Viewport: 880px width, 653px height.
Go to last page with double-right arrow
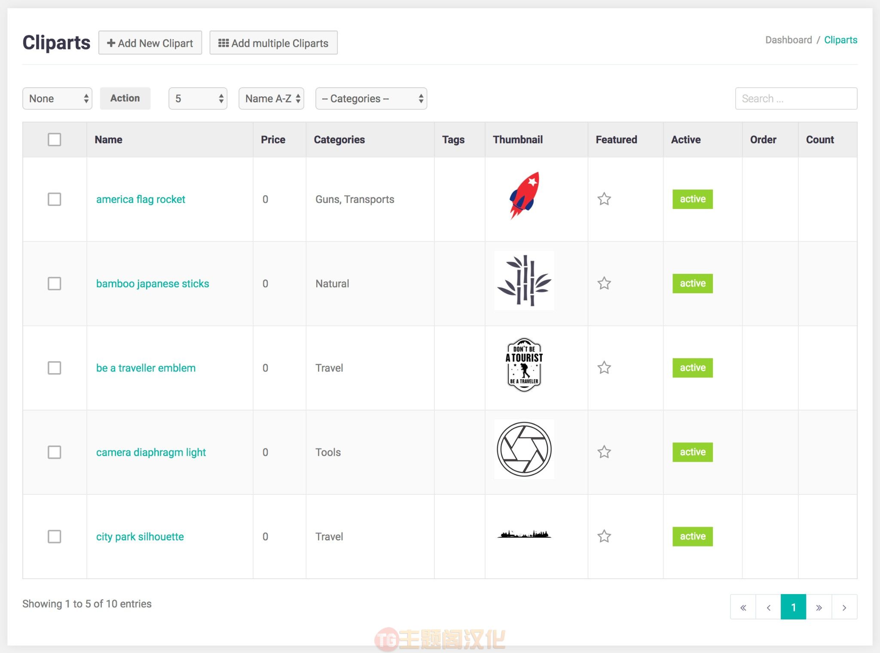819,607
